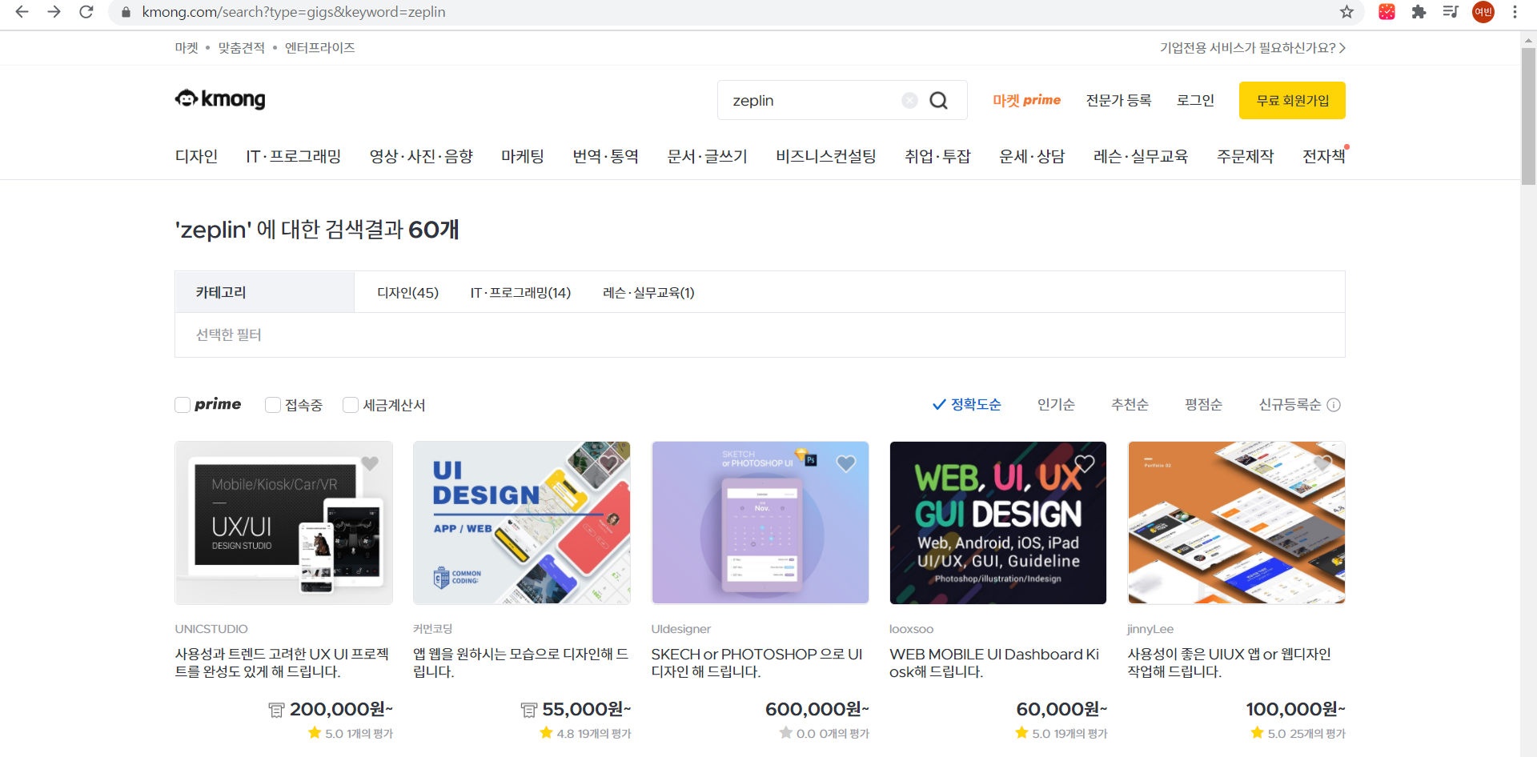Favorite the UNICSTUDIO gig with heart
The width and height of the screenshot is (1537, 757).
pyautogui.click(x=370, y=463)
